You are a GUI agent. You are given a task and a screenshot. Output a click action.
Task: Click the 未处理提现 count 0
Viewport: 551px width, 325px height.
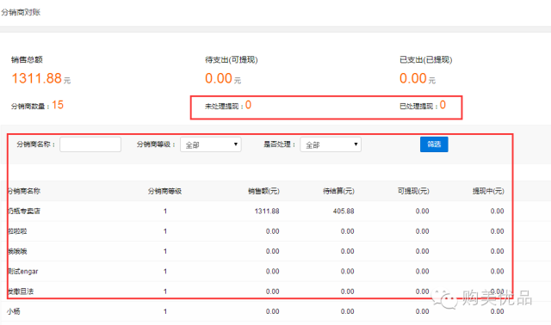tap(248, 105)
